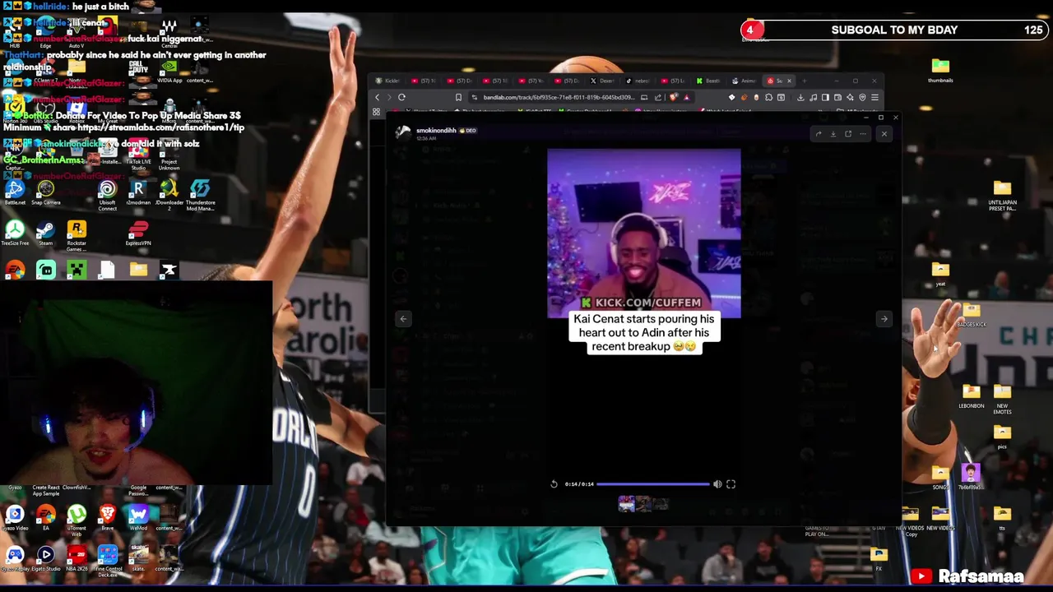The width and height of the screenshot is (1053, 592).
Task: Go to next media in viewer
Action: coord(884,319)
